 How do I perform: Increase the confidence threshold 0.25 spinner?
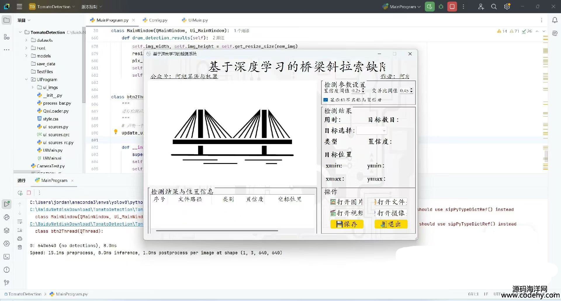point(363,89)
